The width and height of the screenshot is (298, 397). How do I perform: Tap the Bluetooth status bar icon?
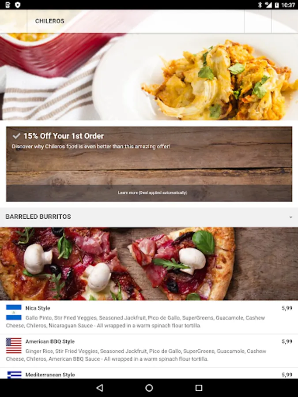260,5
